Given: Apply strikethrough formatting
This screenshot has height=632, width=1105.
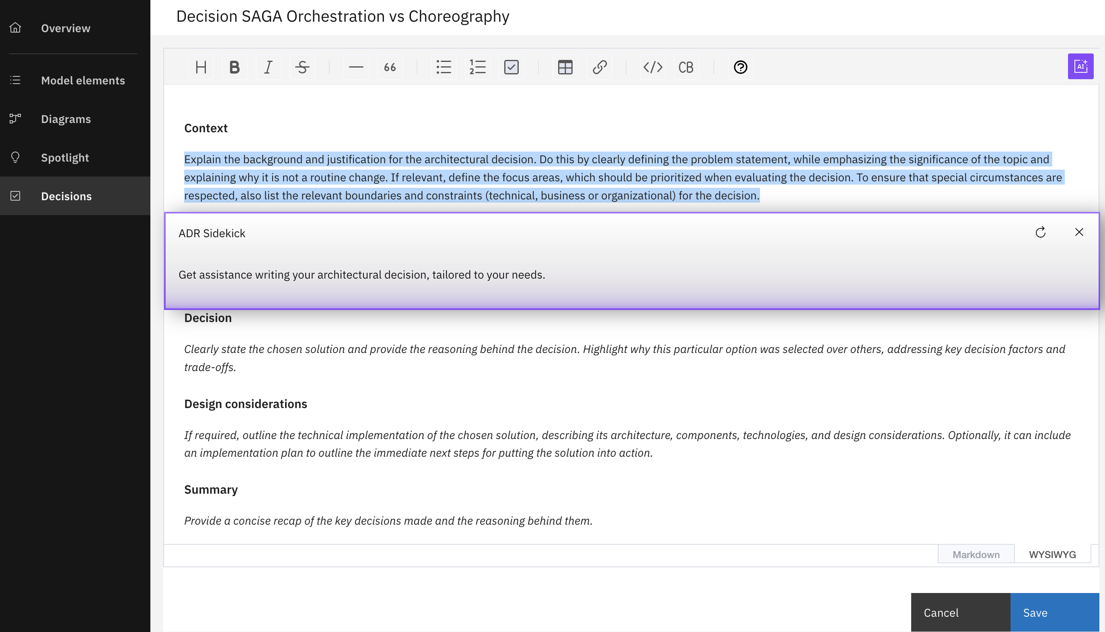Looking at the screenshot, I should [x=302, y=67].
